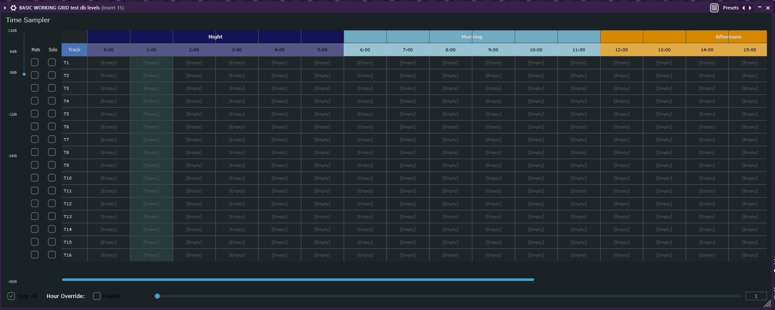775x310 pixels.
Task: Click the grid keyboard icon beside Presets
Action: click(714, 8)
